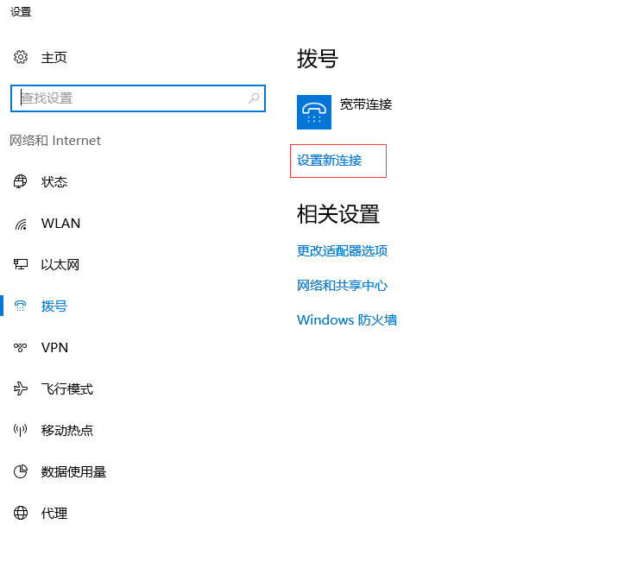Select the 飞行模式 airplane icon

click(x=21, y=389)
